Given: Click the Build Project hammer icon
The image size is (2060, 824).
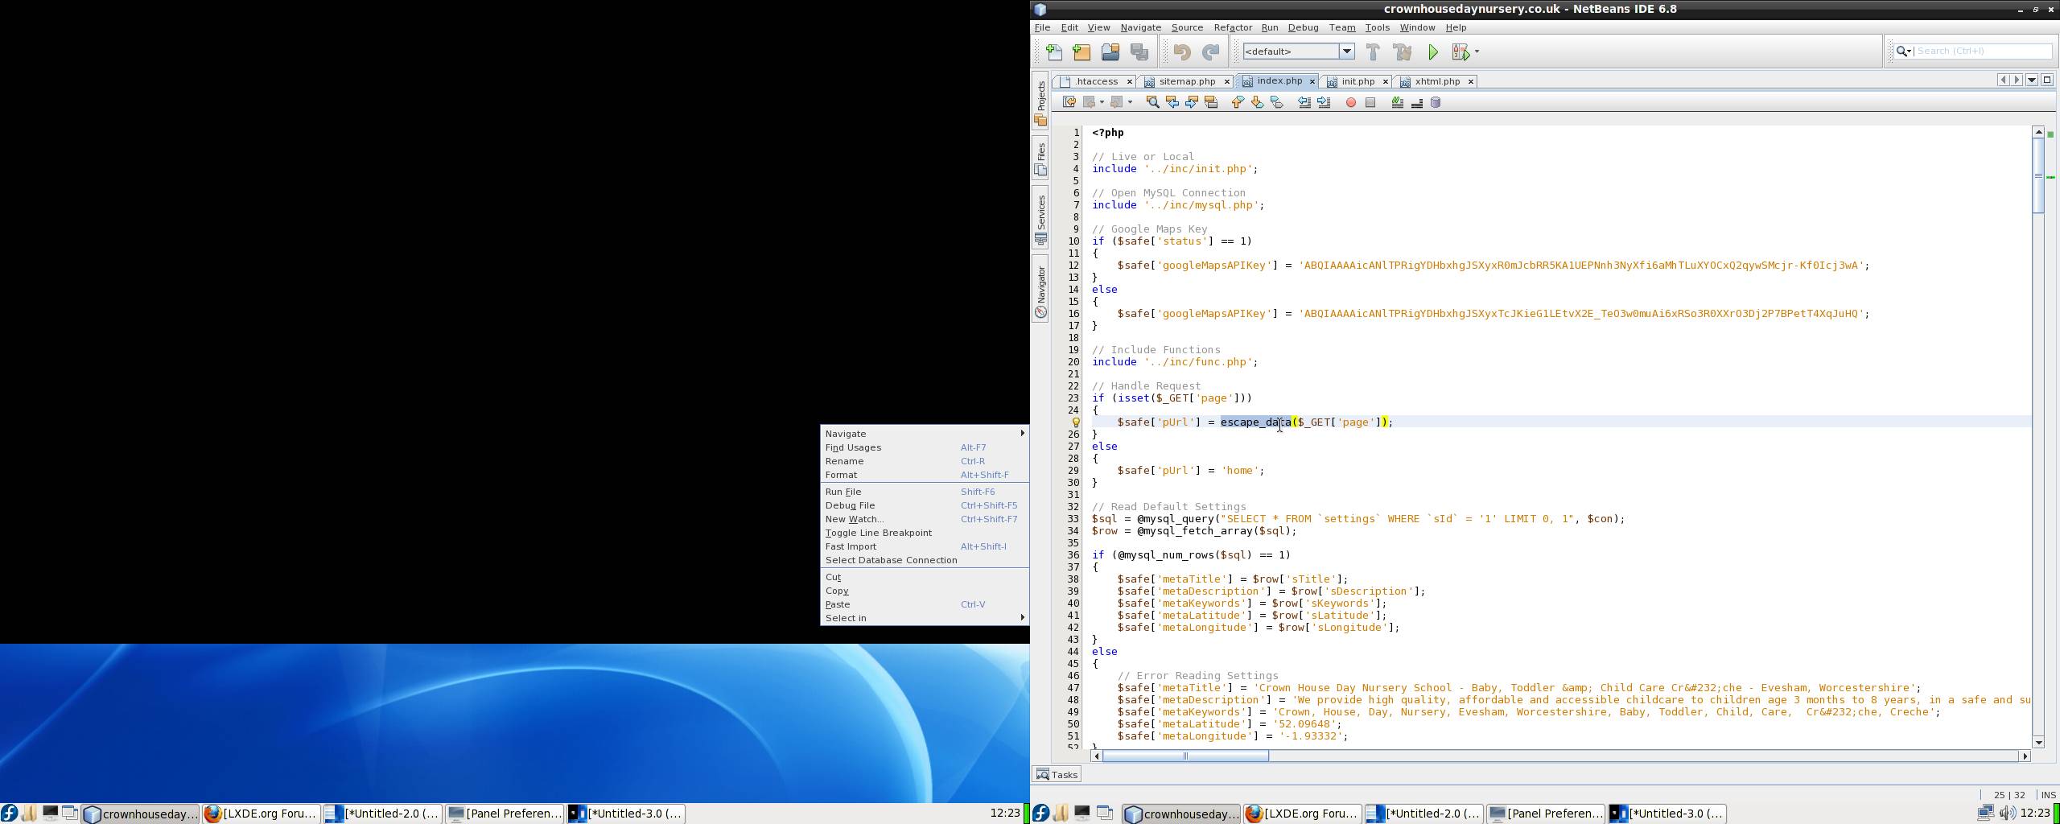Looking at the screenshot, I should click(x=1373, y=52).
